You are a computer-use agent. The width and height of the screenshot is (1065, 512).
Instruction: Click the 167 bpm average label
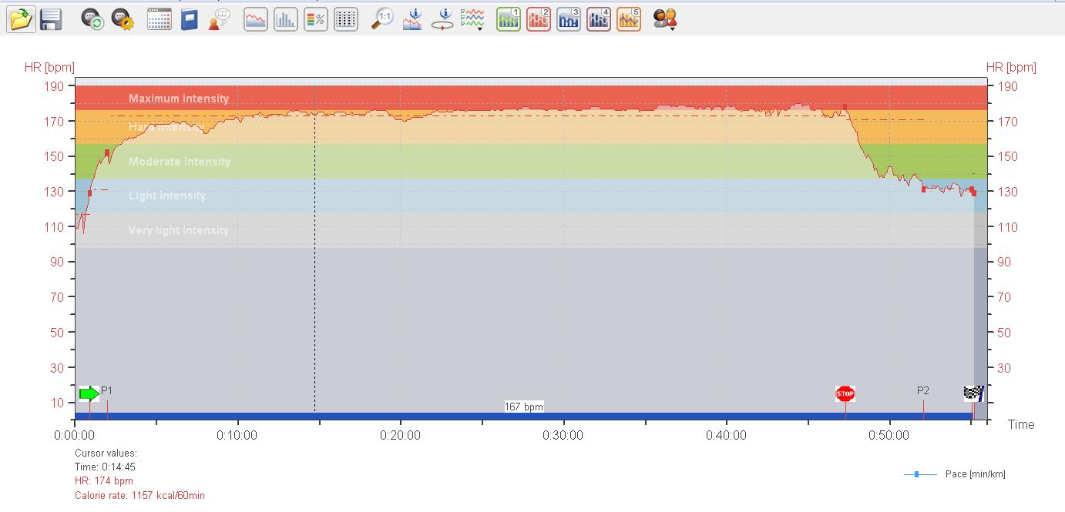[524, 407]
